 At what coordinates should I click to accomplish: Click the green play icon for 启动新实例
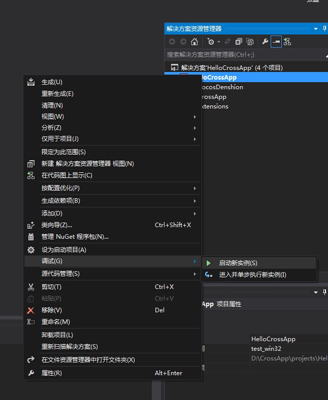click(209, 263)
